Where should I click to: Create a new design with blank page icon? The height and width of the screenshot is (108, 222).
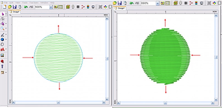pos(5,7)
